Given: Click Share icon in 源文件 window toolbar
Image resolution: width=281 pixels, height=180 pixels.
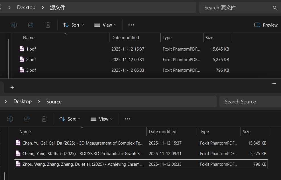Looking at the screenshot, I should tap(31, 25).
